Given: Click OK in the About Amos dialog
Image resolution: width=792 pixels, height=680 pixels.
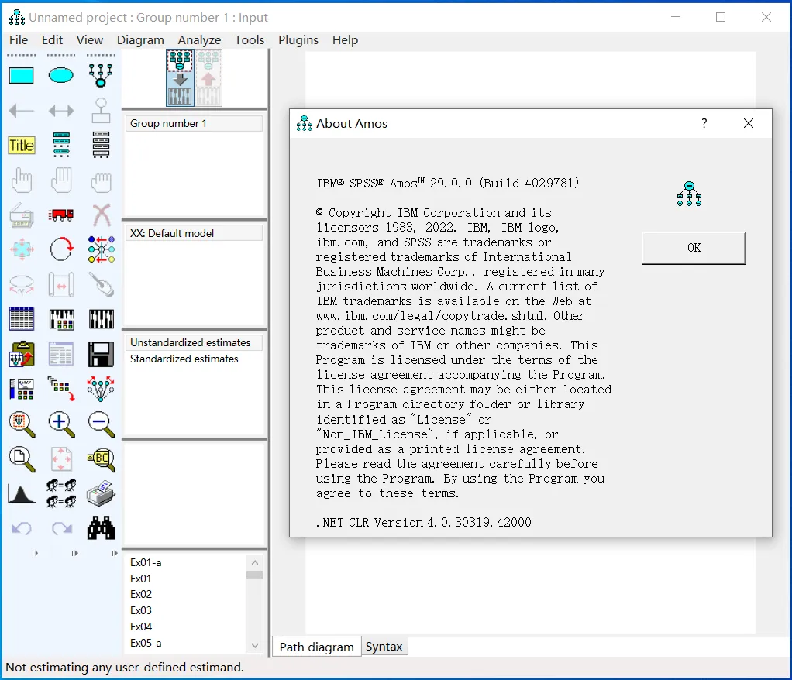Looking at the screenshot, I should pos(694,248).
